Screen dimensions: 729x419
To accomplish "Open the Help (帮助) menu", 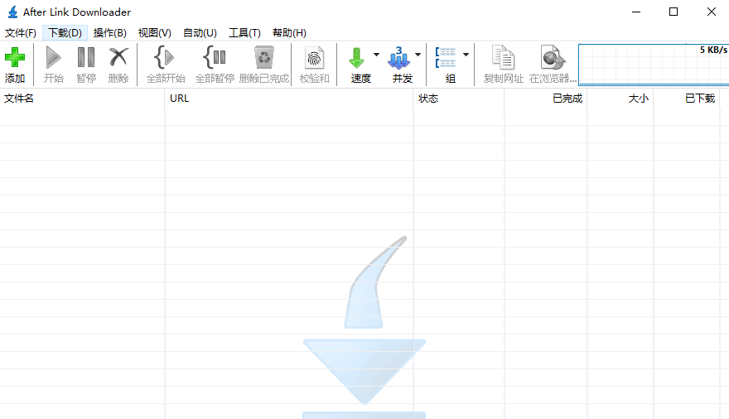I will point(289,33).
